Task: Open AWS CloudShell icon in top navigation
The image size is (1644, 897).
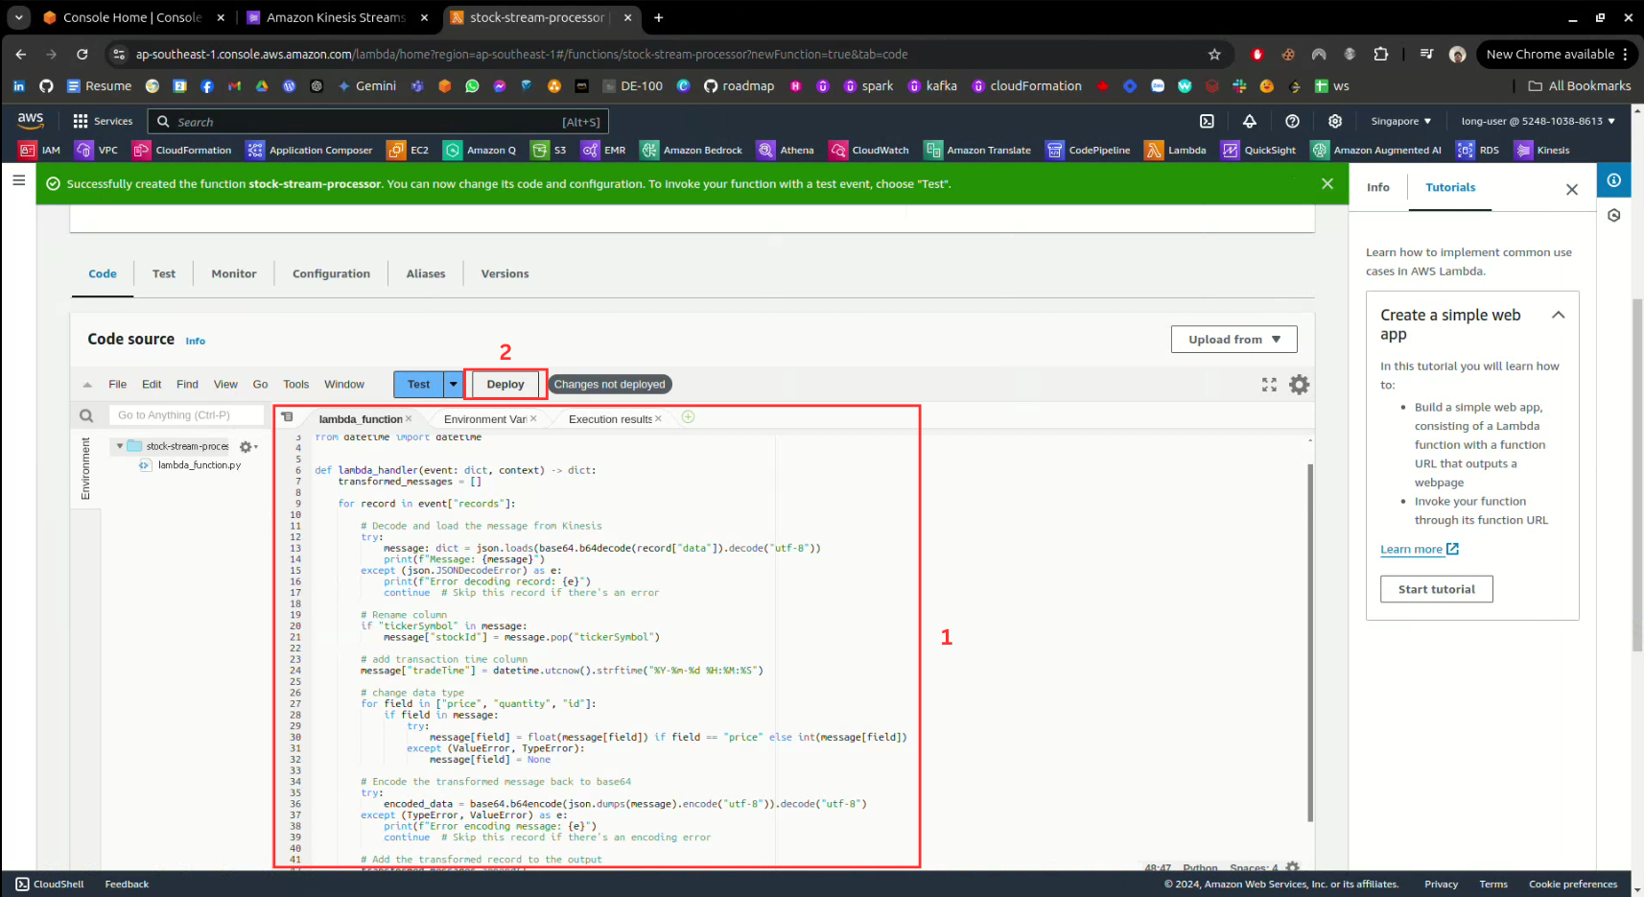Action: (x=1207, y=121)
